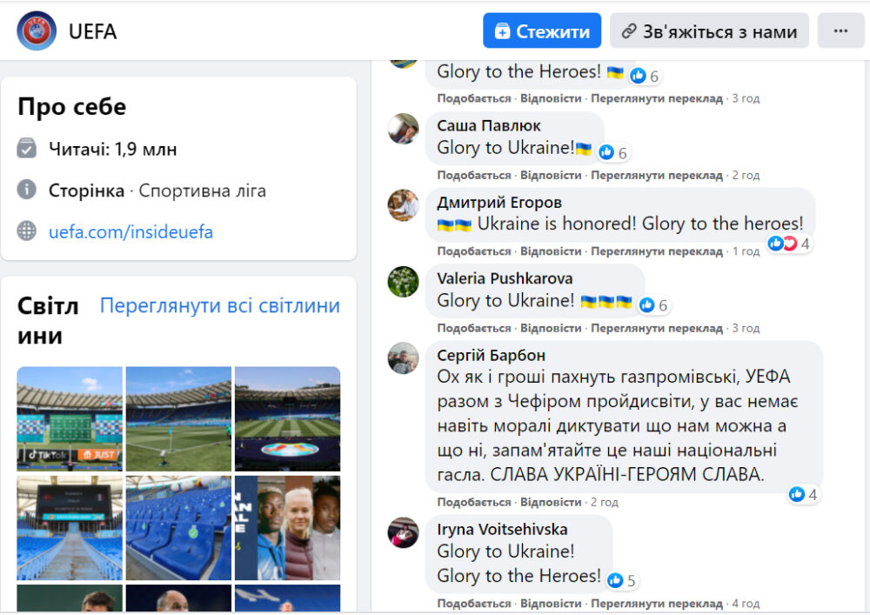Click the info icon next to Сторінка
This screenshot has width=870, height=615.
[27, 191]
